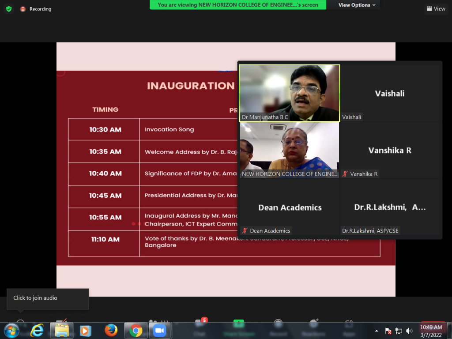Click the red Recording indicator icon
This screenshot has width=452, height=339.
[23, 9]
